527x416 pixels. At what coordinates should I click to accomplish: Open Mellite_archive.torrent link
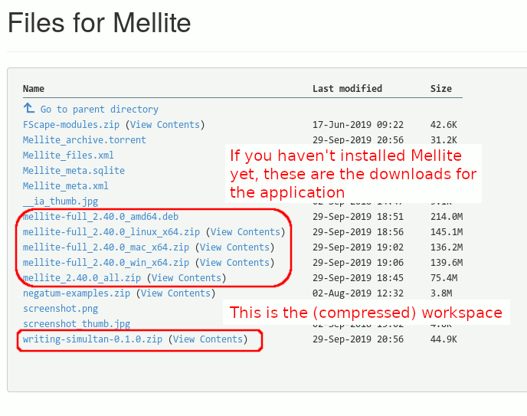84,140
